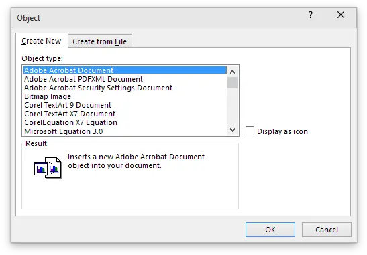The image size is (367, 255).
Task: Close the Object dialog window
Action: point(341,15)
